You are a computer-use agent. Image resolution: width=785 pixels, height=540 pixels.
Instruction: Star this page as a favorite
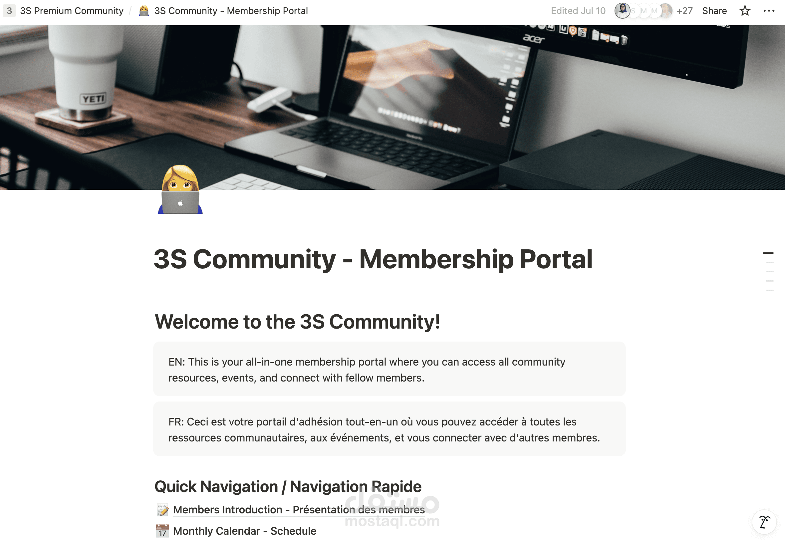(x=745, y=11)
